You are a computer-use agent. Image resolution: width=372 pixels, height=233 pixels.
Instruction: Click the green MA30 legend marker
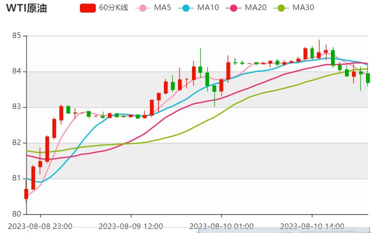click(x=281, y=8)
